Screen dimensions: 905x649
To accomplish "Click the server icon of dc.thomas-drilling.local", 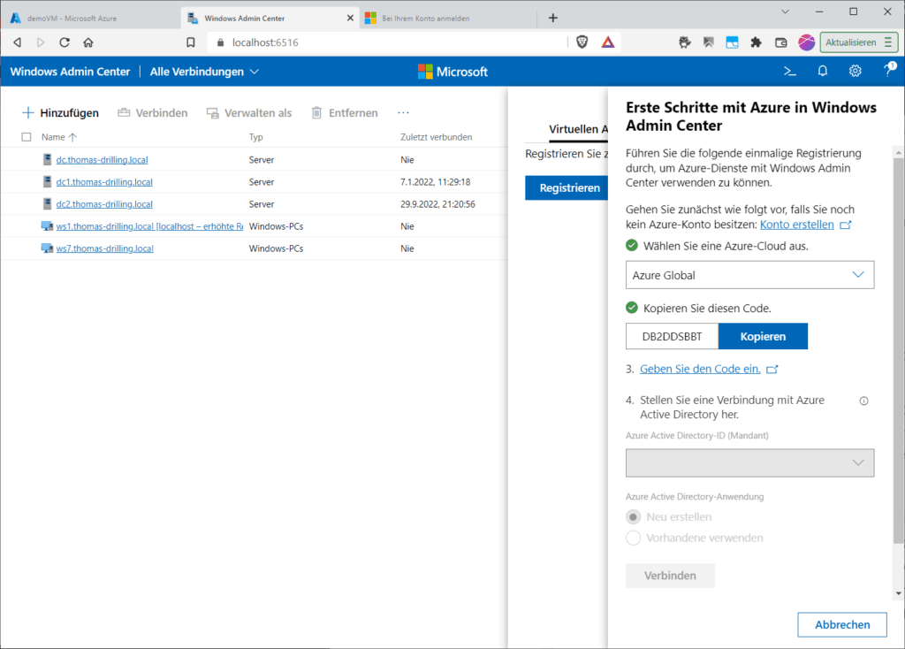I will point(48,159).
